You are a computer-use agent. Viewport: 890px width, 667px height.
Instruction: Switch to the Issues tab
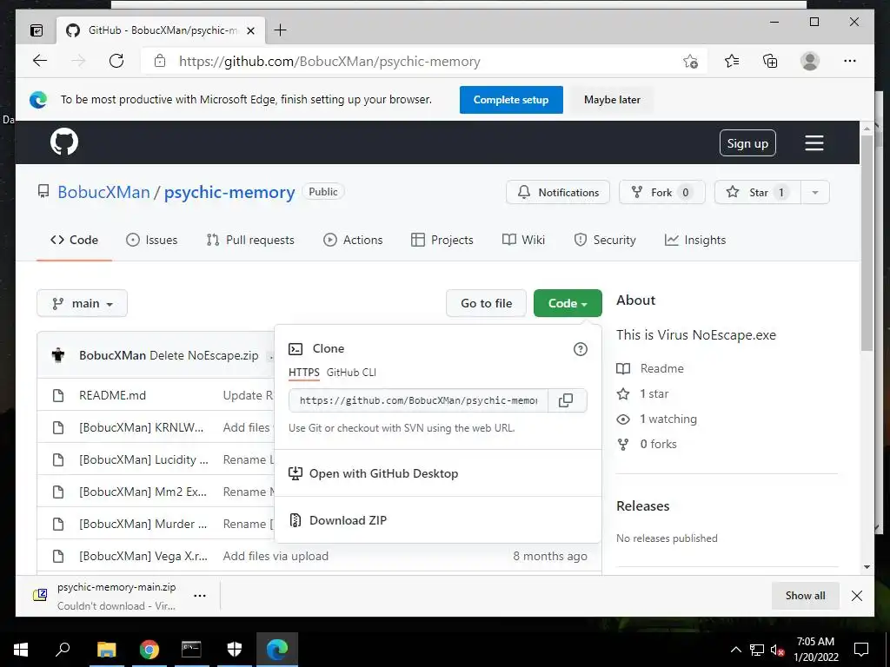click(x=151, y=240)
